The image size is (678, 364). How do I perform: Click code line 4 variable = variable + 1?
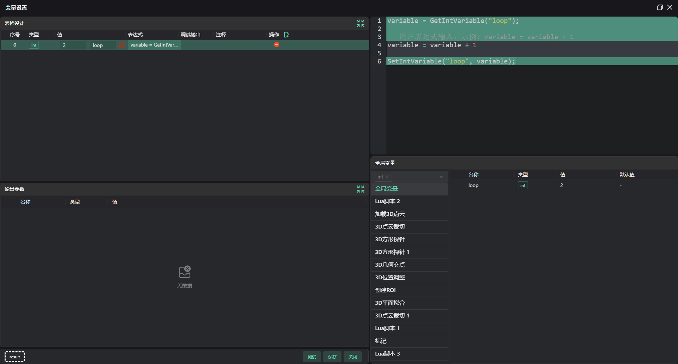(432, 45)
